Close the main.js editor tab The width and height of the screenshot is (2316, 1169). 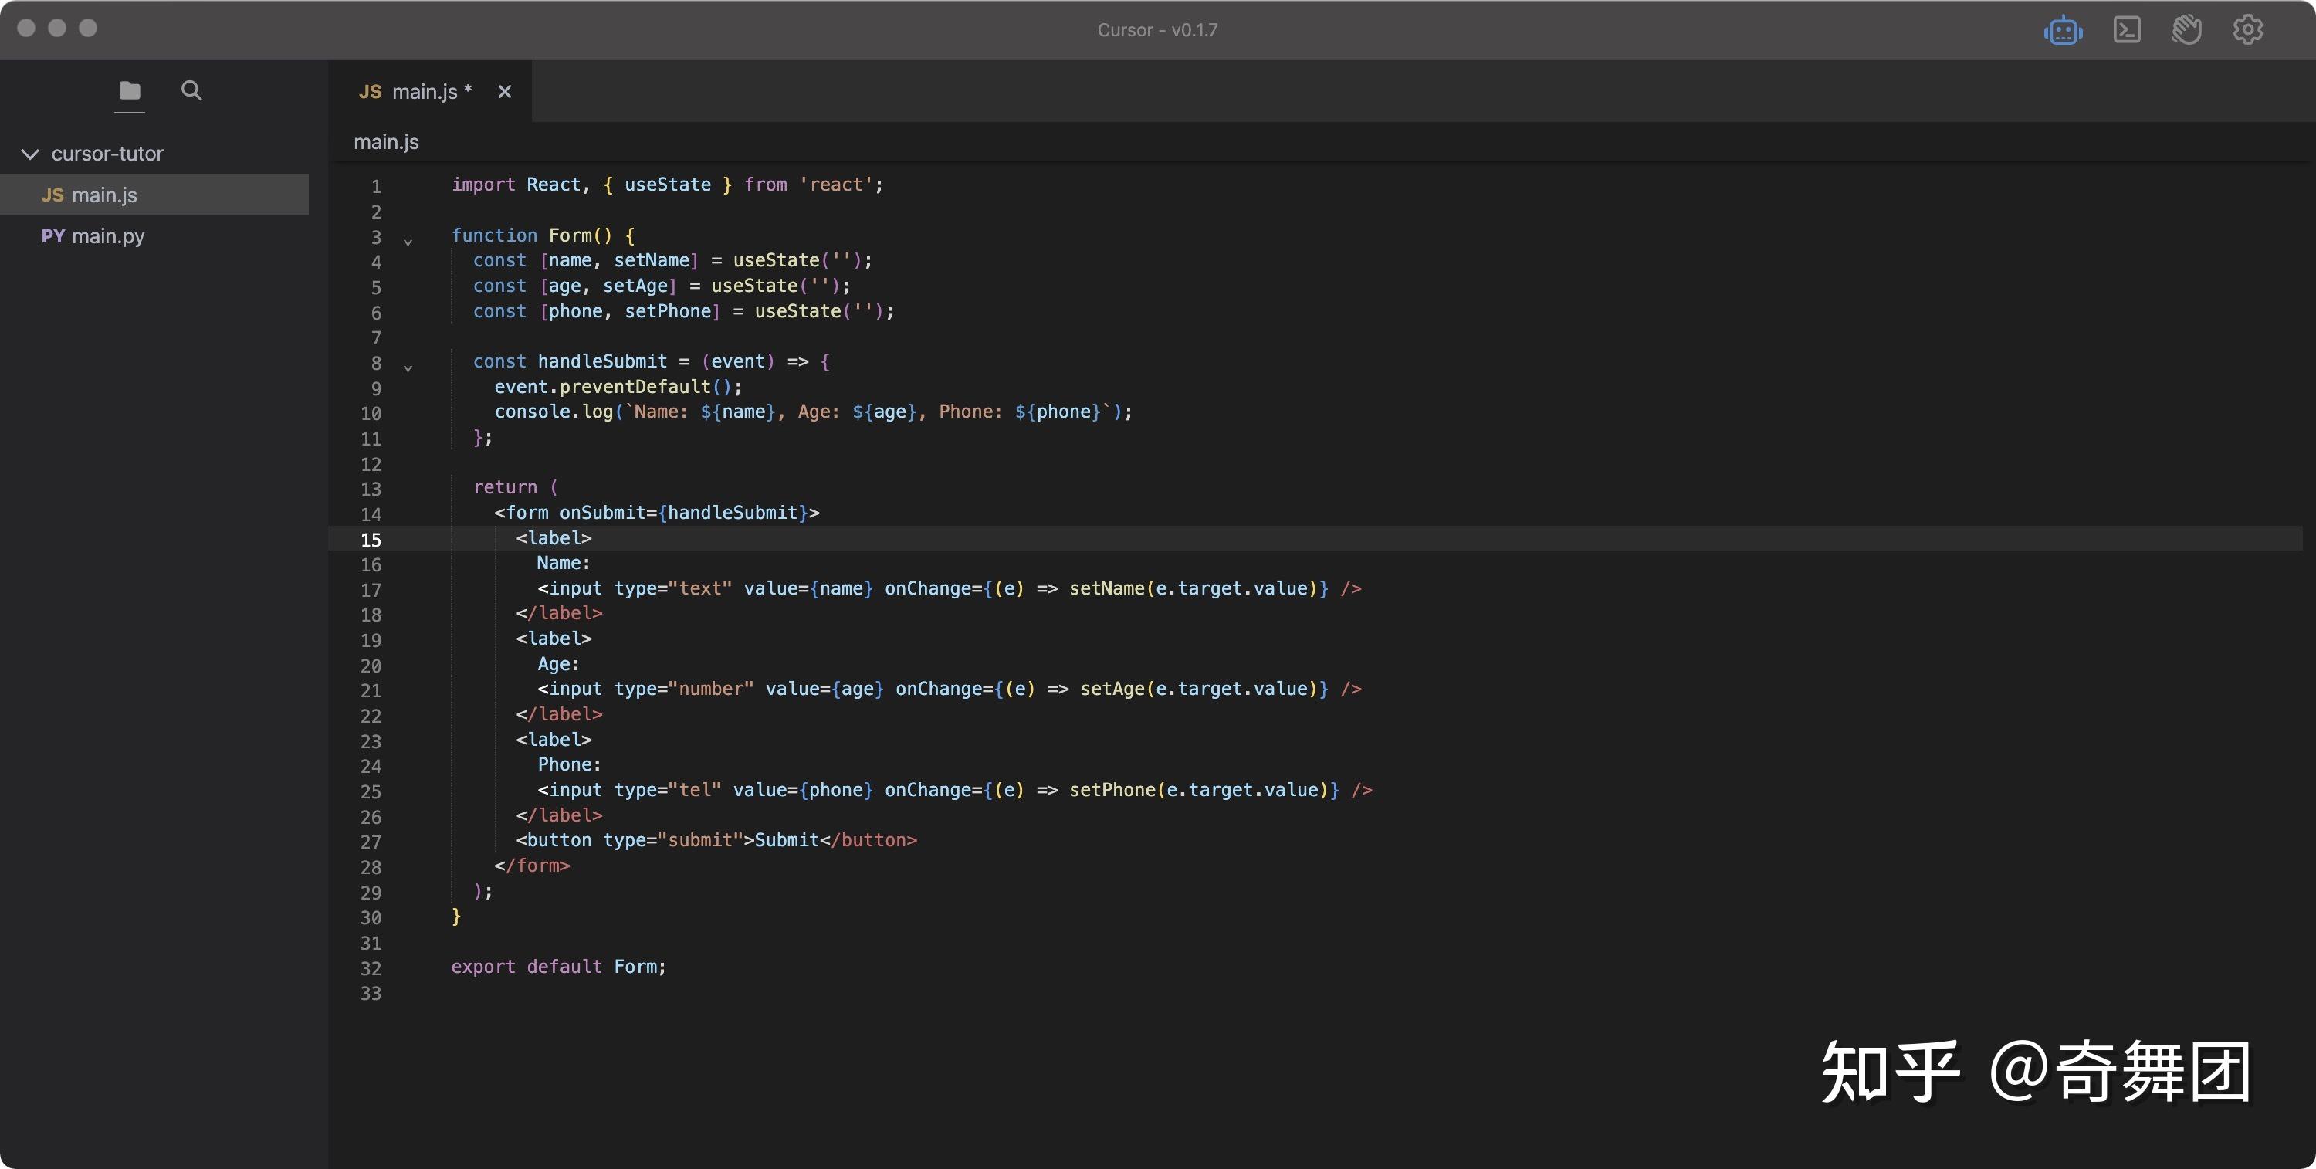(504, 92)
